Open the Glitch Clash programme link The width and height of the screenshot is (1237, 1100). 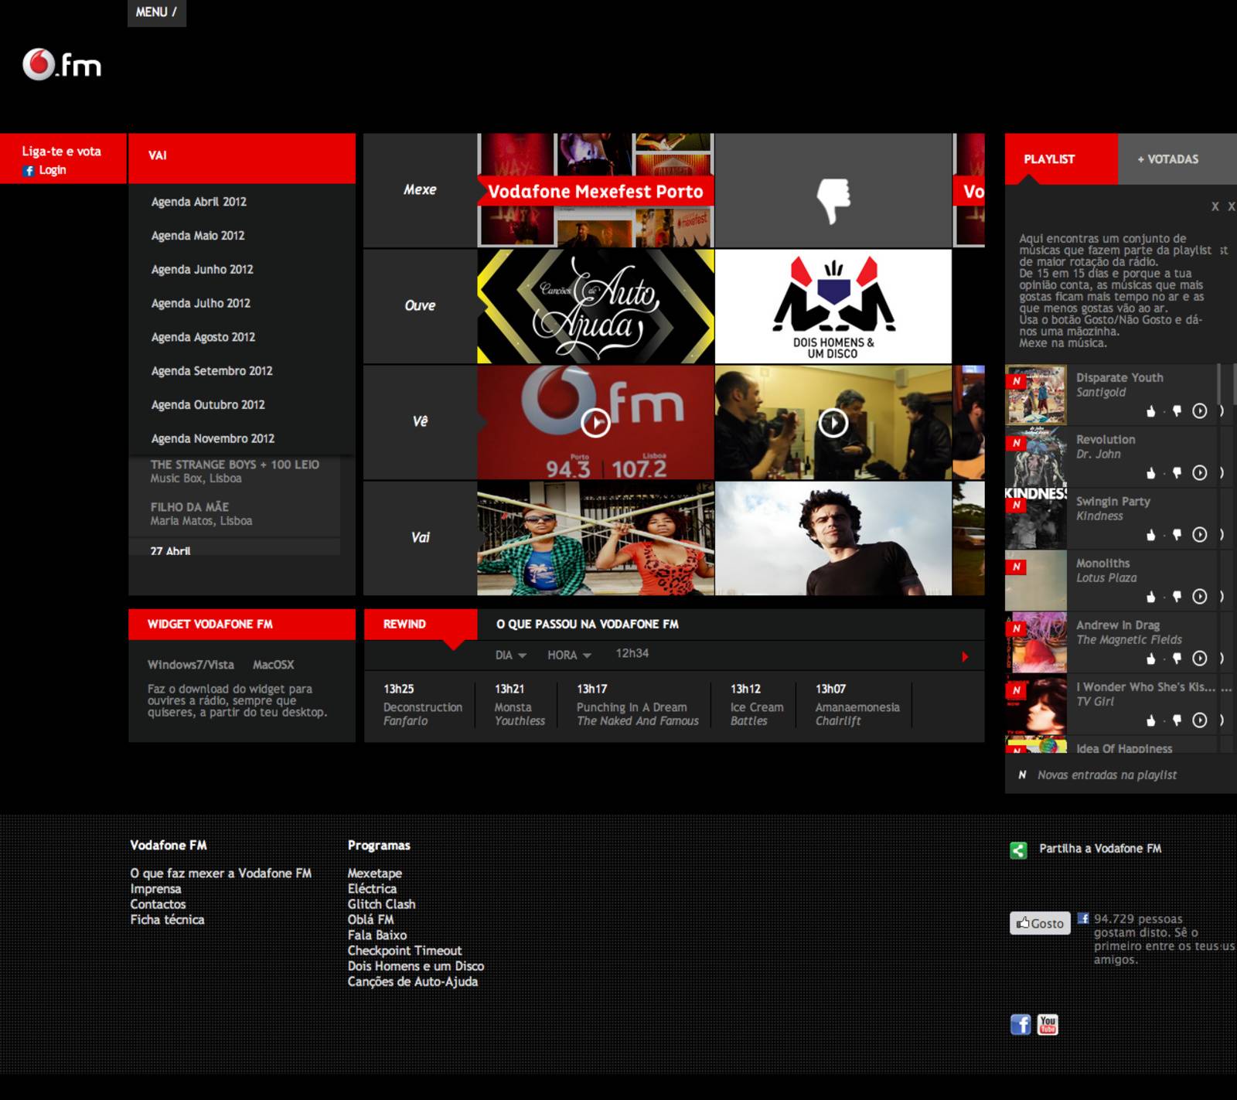(381, 904)
